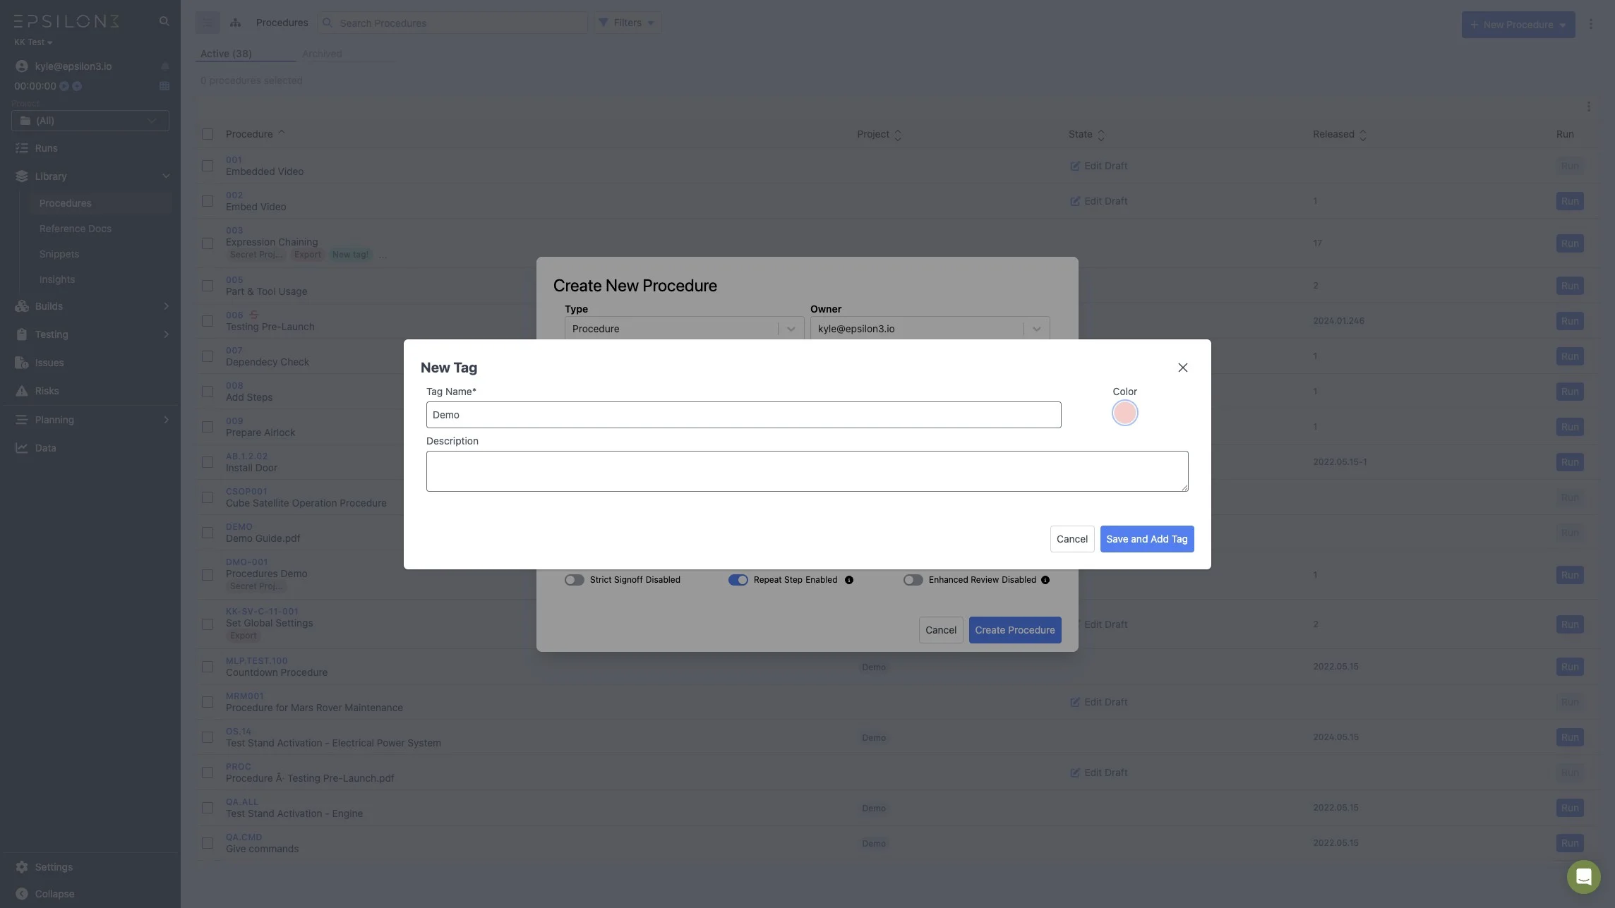Open the Filters dropdown

tap(628, 23)
